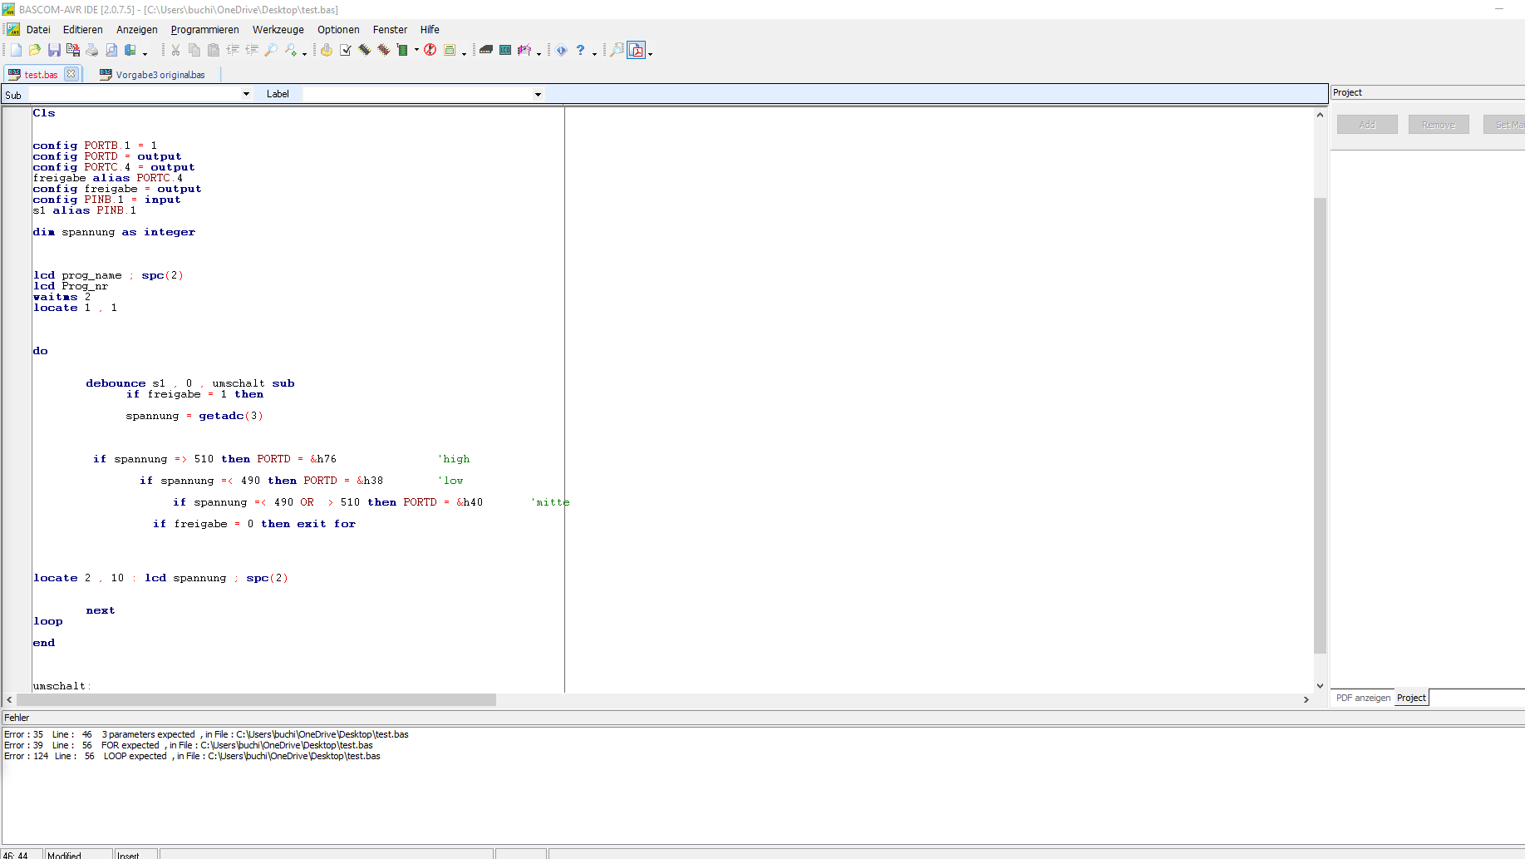Click the 'dim spannung as integer' line
The height and width of the screenshot is (859, 1525).
coord(114,232)
